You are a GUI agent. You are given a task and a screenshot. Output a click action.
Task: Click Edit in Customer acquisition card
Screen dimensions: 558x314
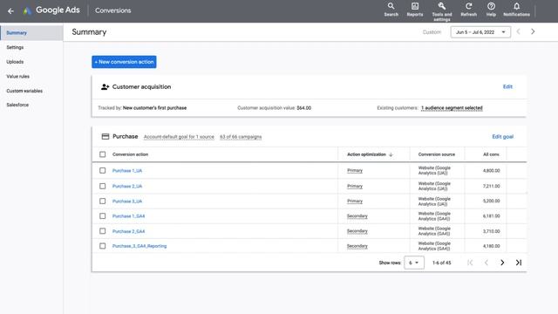[507, 87]
